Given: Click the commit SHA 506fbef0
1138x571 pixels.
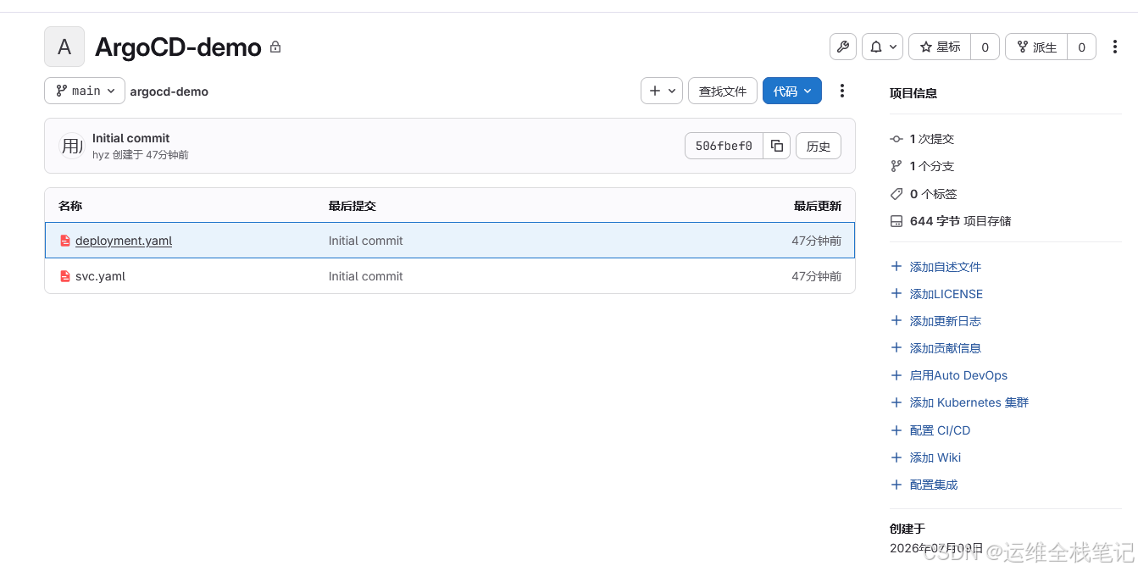Looking at the screenshot, I should coord(724,146).
